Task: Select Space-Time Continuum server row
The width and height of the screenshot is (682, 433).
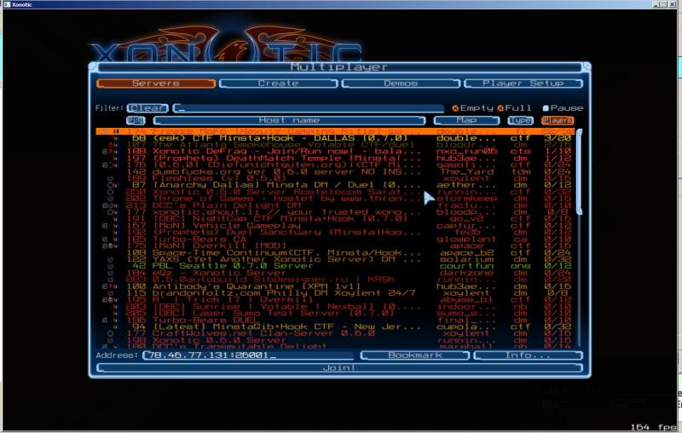Action: pyautogui.click(x=335, y=252)
